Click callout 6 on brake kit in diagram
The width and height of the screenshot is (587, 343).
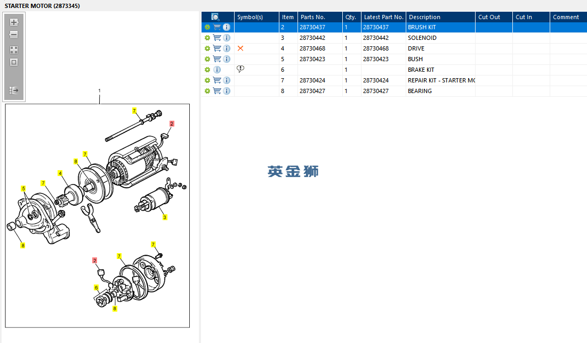tap(96, 287)
